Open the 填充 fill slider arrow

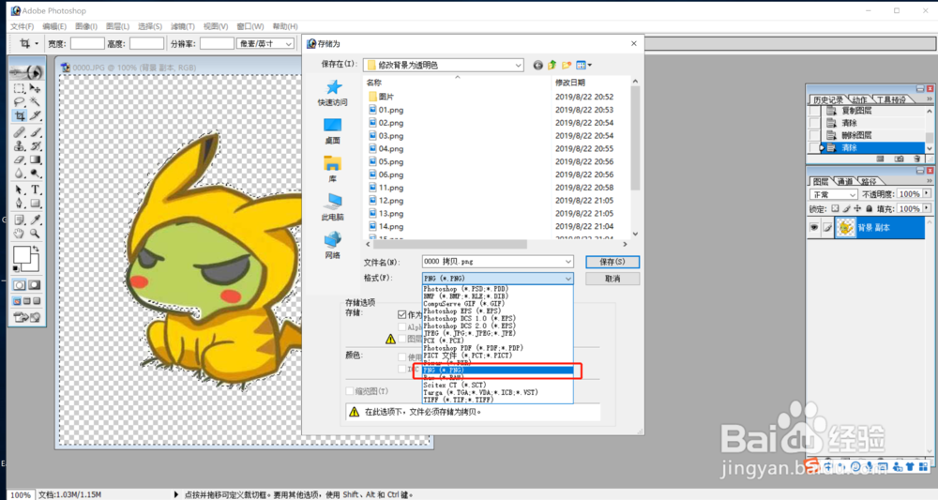[x=927, y=209]
